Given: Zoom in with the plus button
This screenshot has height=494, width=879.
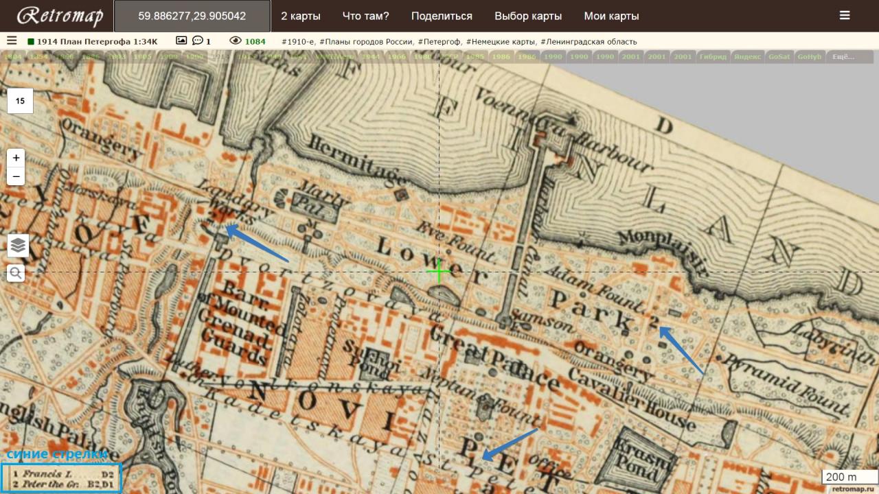Looking at the screenshot, I should point(16,158).
